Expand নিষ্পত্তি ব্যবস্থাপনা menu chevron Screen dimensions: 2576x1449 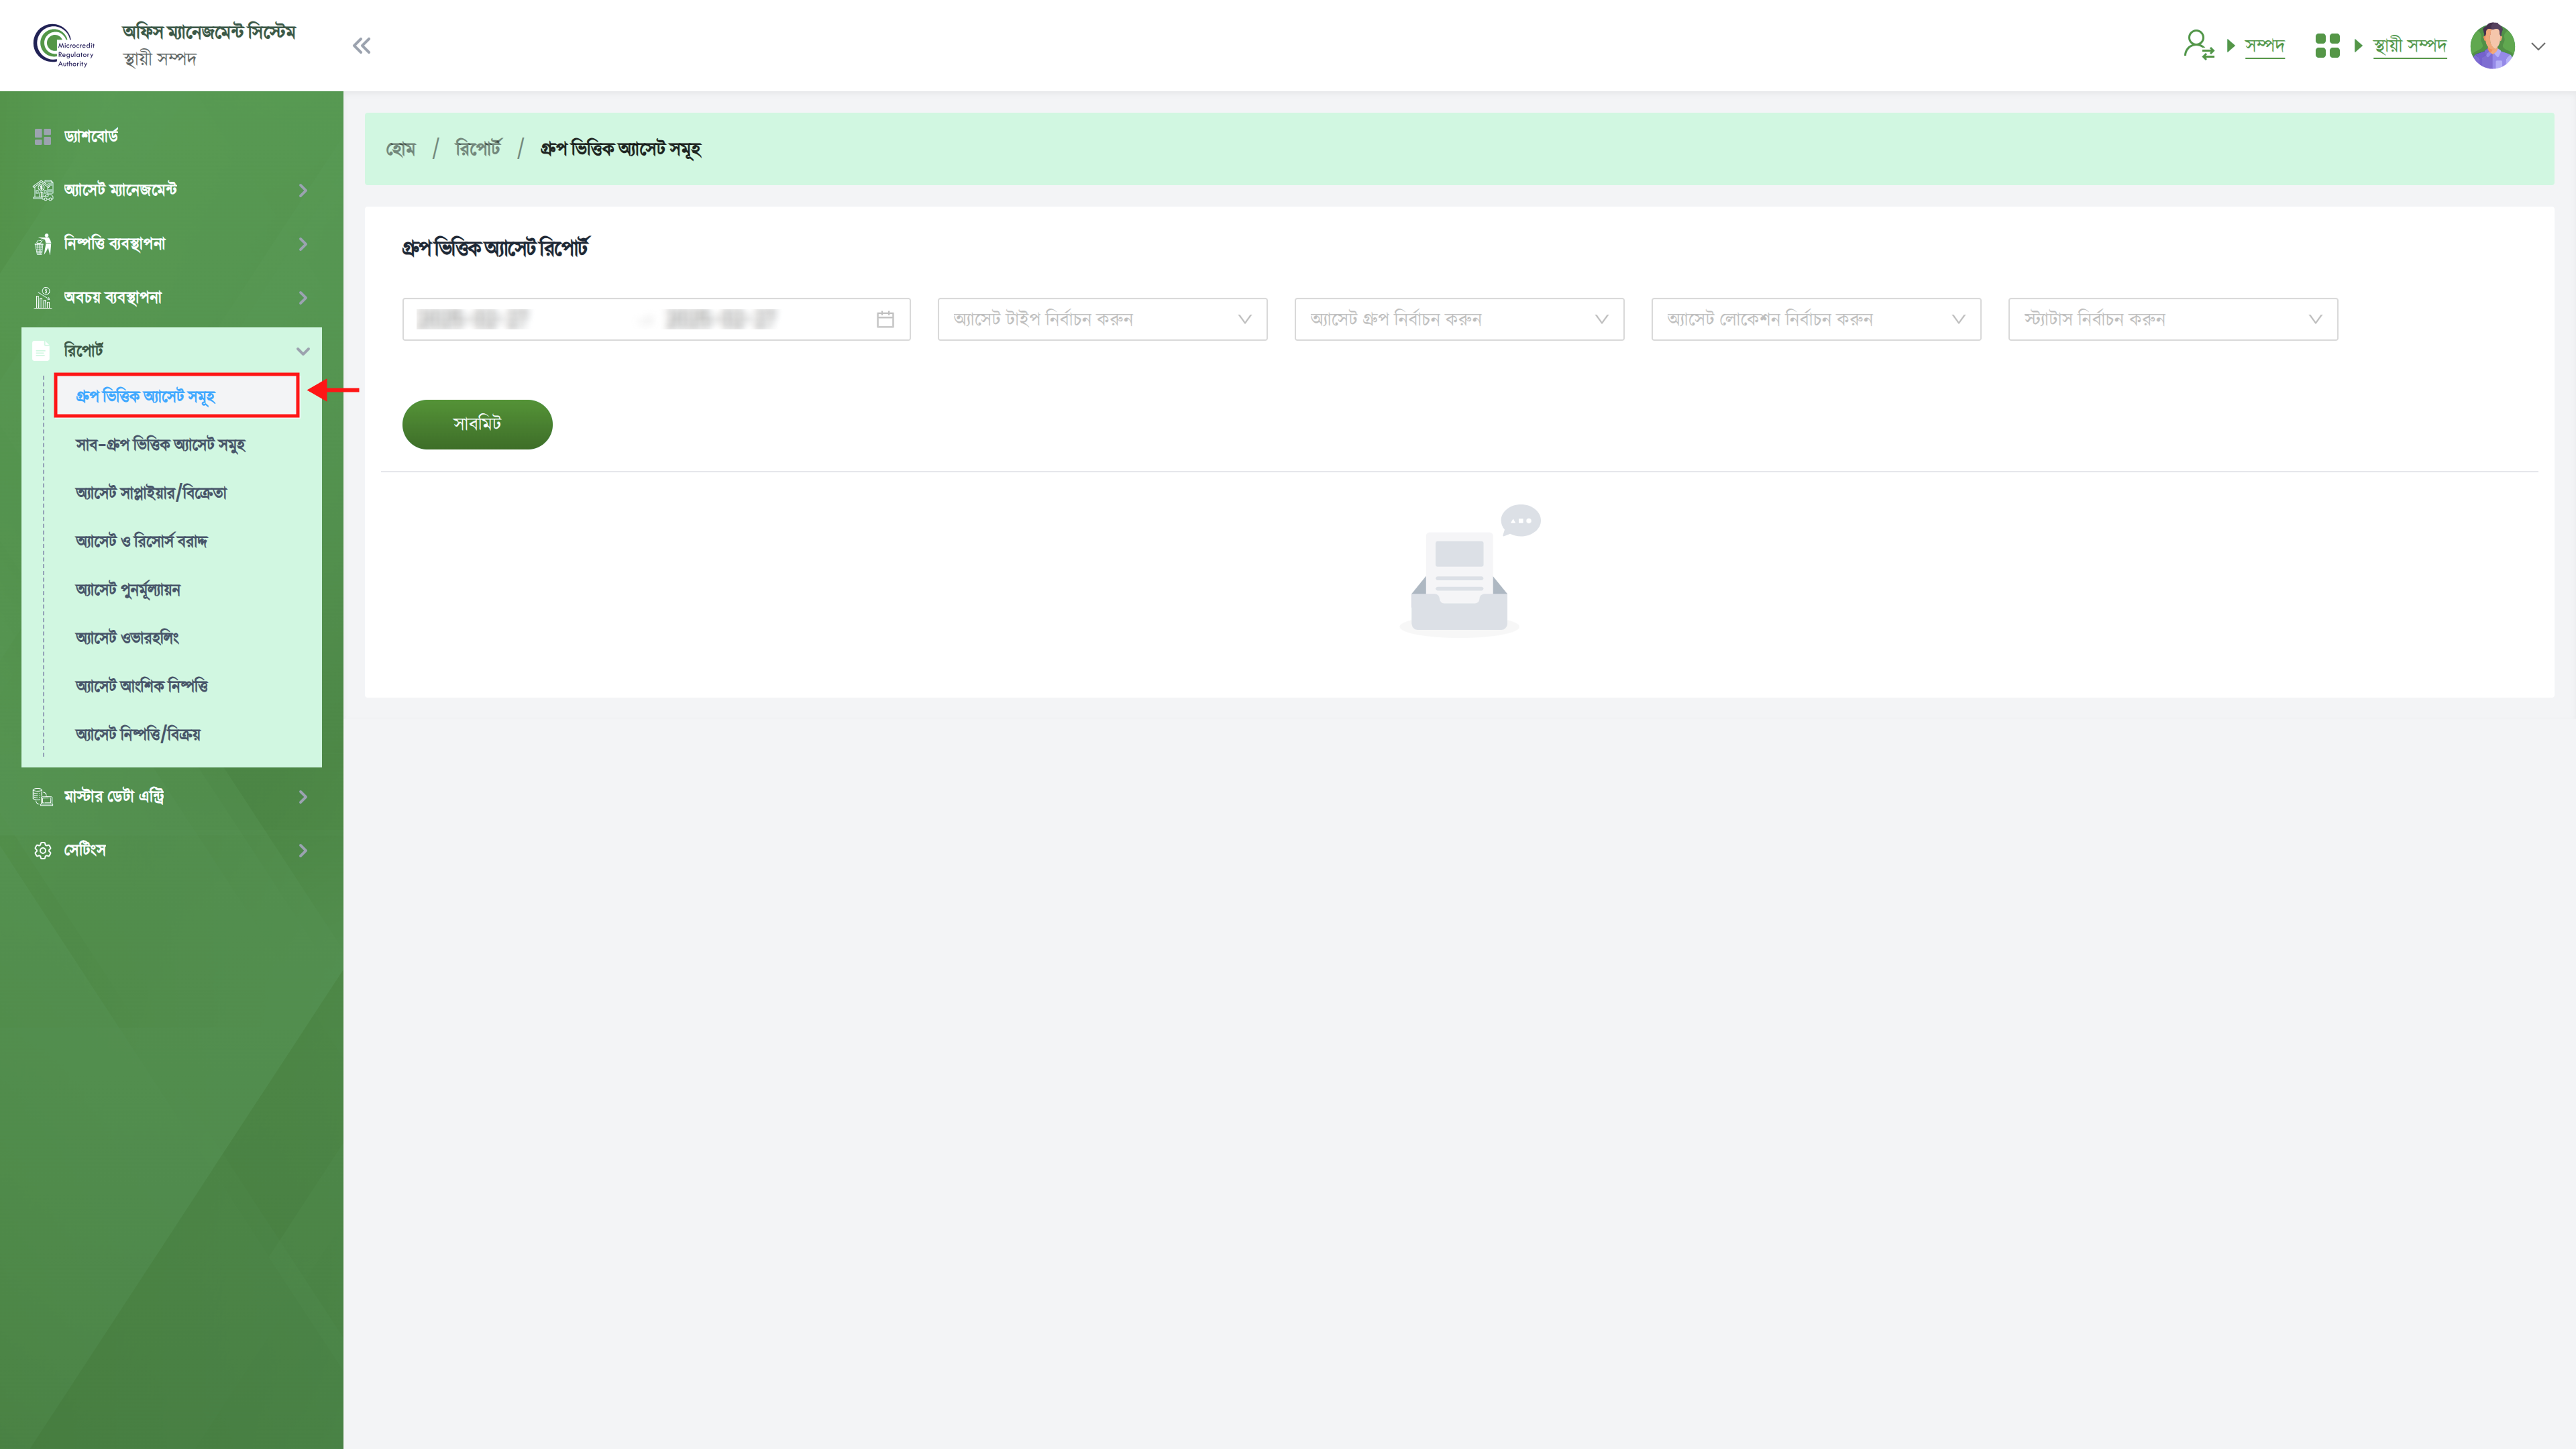(303, 244)
